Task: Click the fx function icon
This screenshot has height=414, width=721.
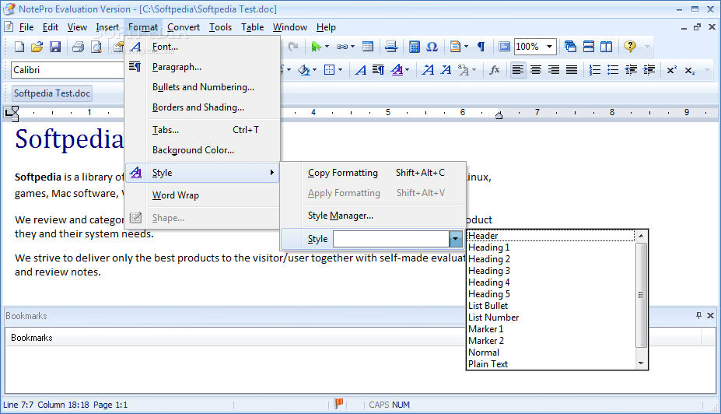Action: pyautogui.click(x=495, y=70)
